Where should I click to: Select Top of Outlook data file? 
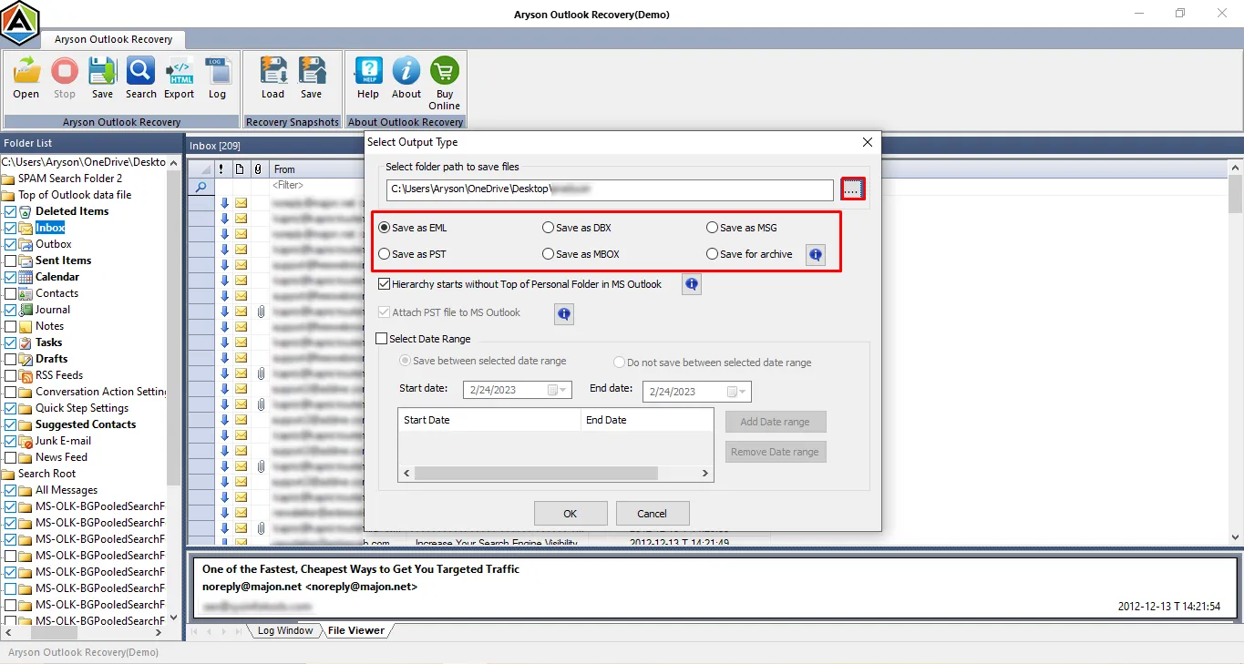click(75, 195)
